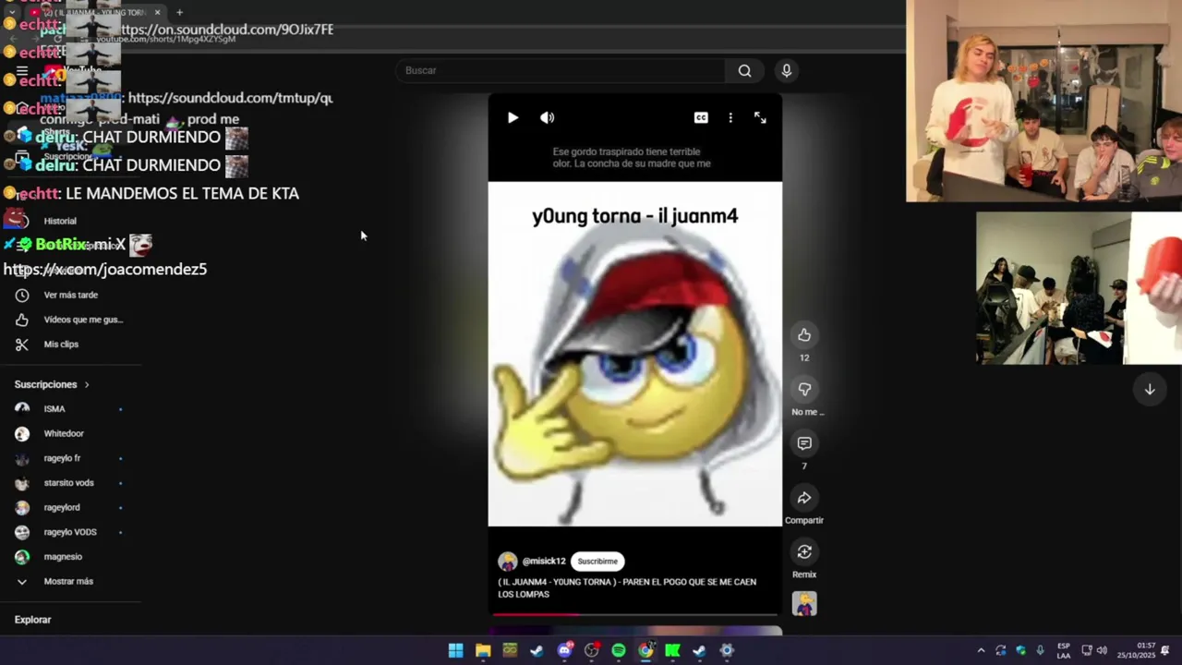
Task: Expand the Suscripciones section chevron
Action: coord(87,384)
